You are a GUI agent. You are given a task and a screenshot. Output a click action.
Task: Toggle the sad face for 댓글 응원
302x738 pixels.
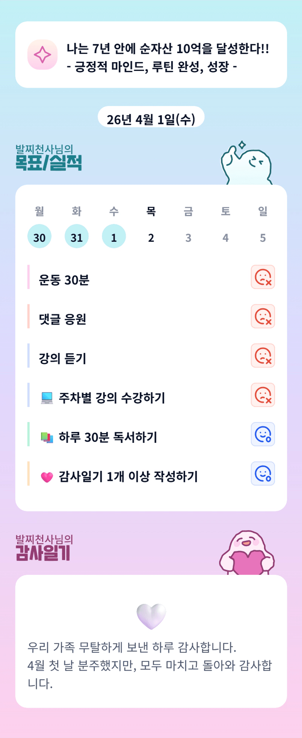263,316
